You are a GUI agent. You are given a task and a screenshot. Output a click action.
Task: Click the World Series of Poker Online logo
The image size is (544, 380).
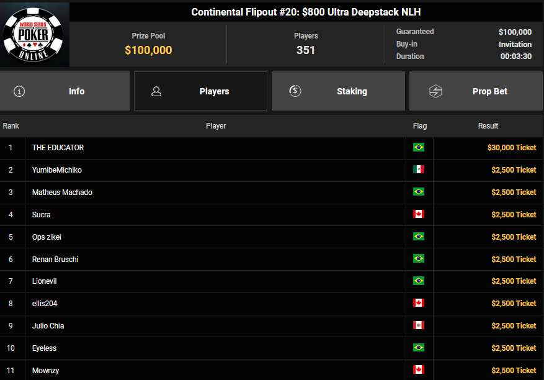[34, 34]
